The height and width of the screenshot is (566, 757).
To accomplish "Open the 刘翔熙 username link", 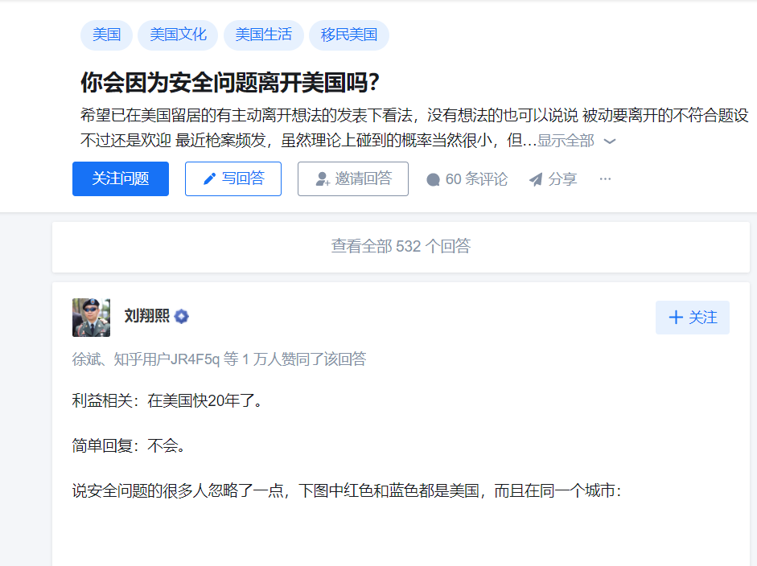I will tap(146, 316).
